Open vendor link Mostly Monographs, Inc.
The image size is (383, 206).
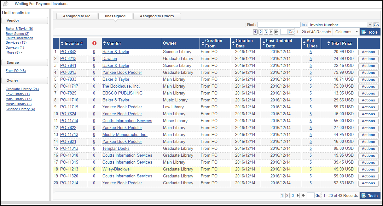click(x=125, y=135)
